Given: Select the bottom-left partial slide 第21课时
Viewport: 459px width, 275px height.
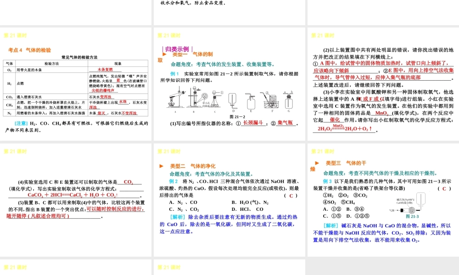Looking at the screenshot, I should pyautogui.click(x=76, y=267).
